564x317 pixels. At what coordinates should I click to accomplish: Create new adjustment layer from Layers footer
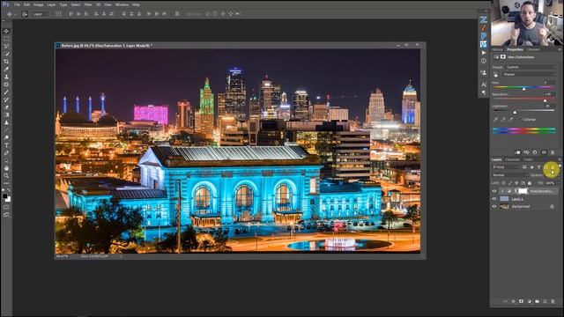[x=529, y=301]
